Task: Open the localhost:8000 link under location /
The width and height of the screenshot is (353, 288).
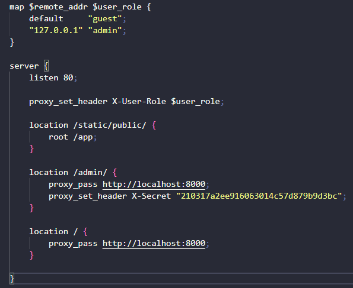Action: pyautogui.click(x=154, y=243)
